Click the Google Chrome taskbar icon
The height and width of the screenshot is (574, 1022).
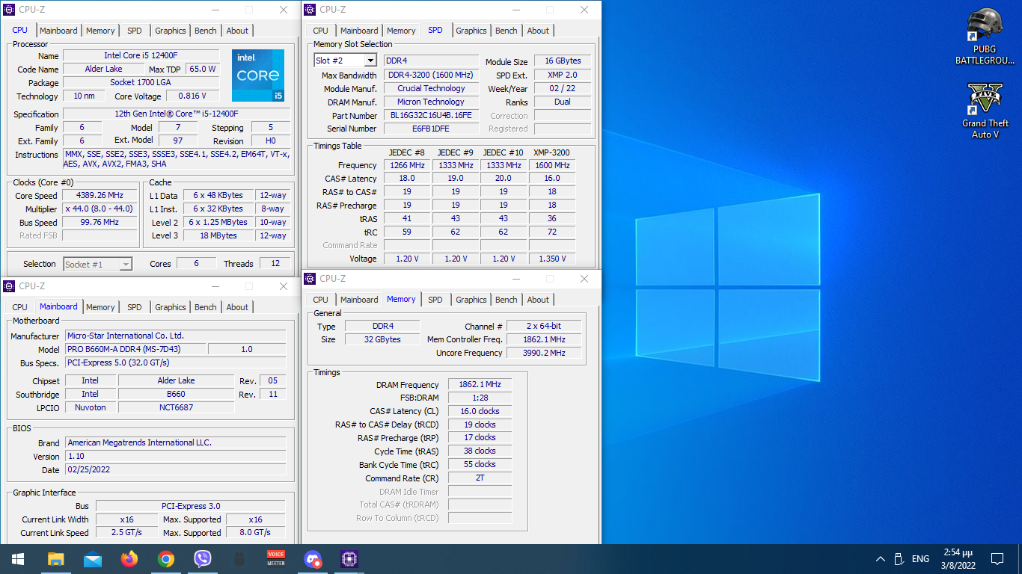point(166,559)
